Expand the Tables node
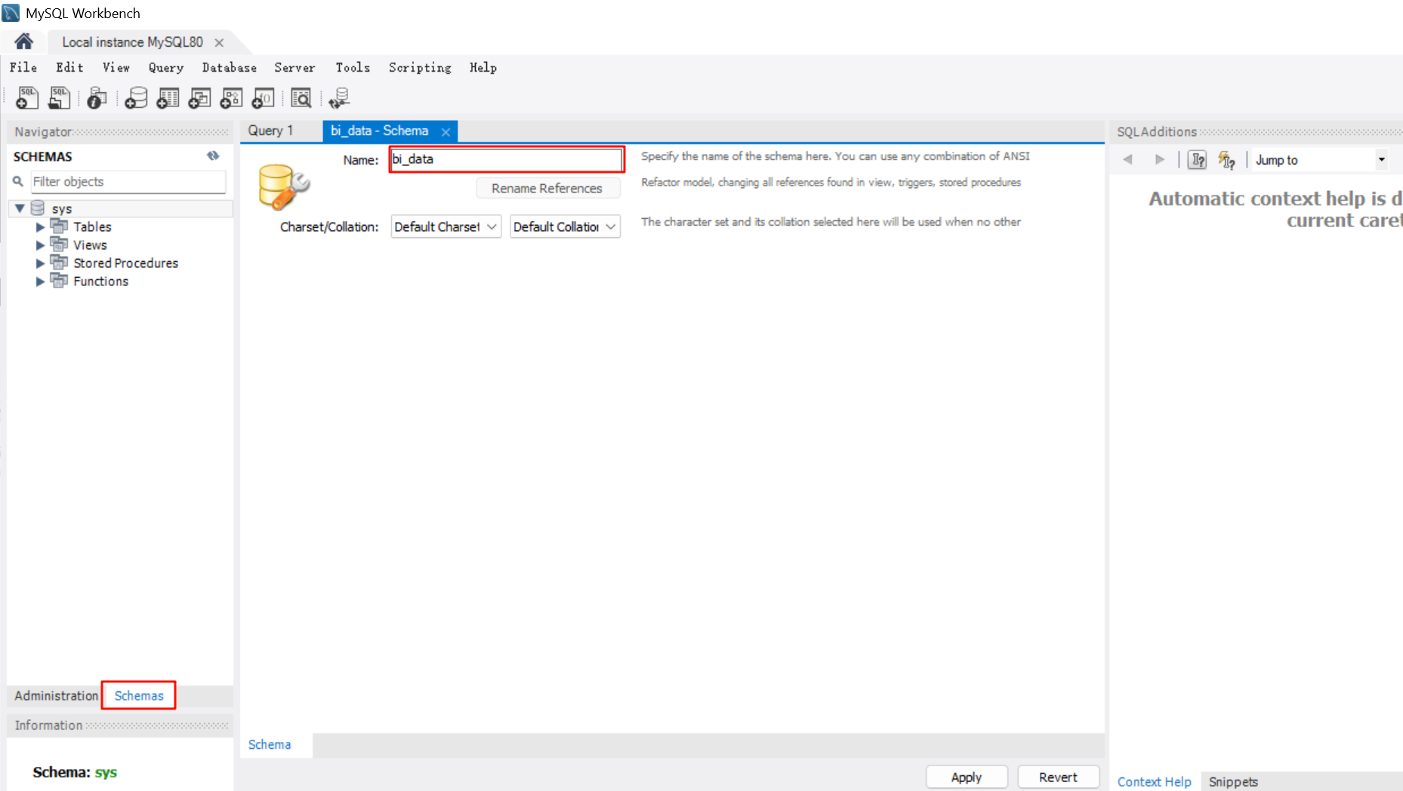 [x=40, y=226]
